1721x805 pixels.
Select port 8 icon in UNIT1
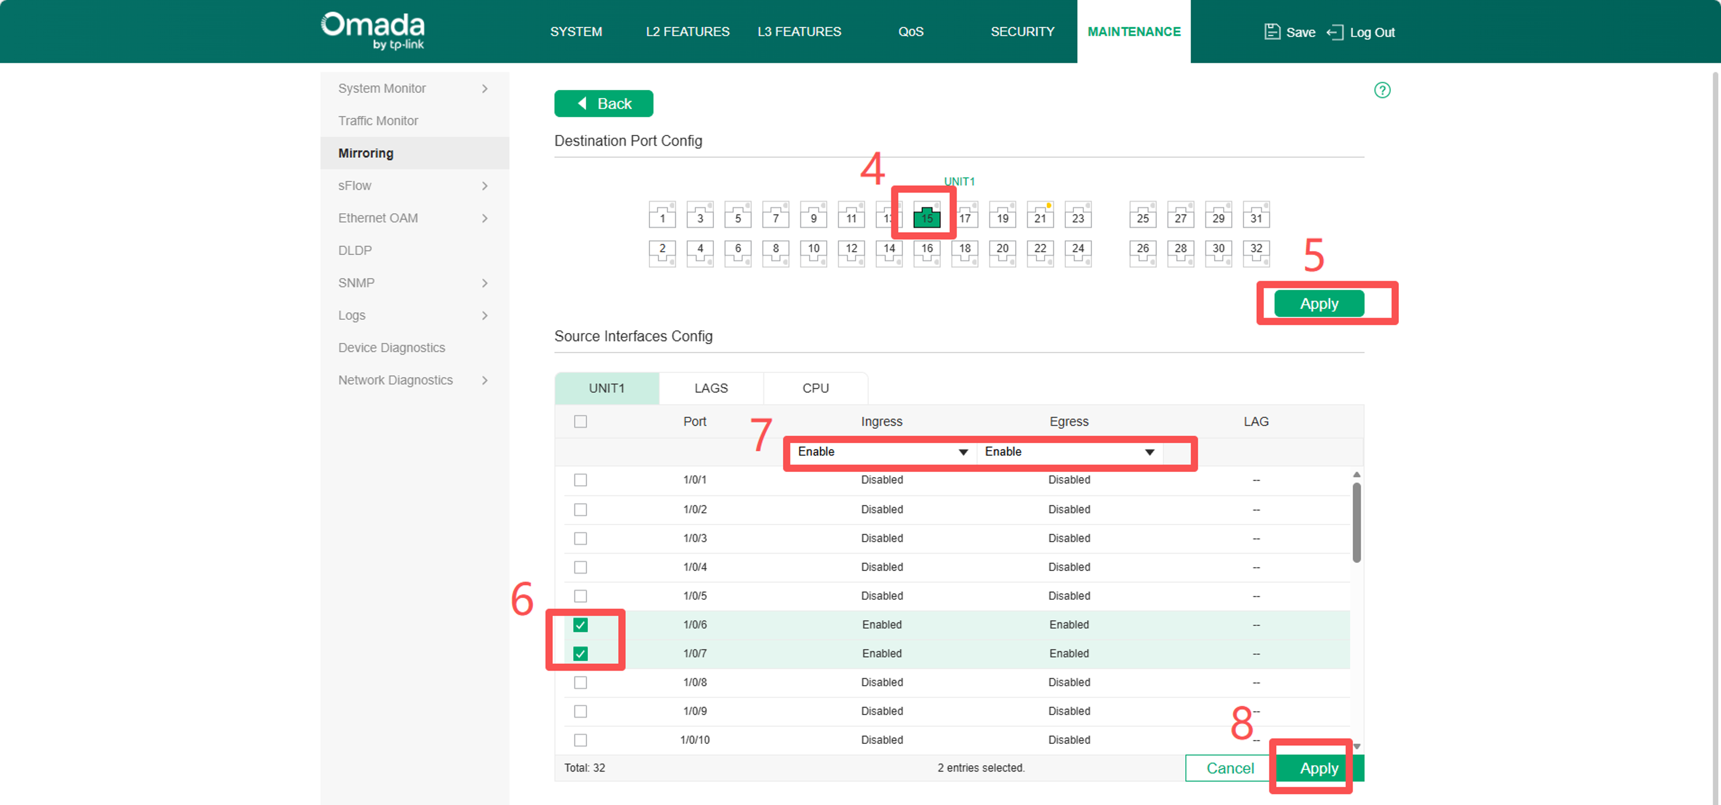pos(776,253)
